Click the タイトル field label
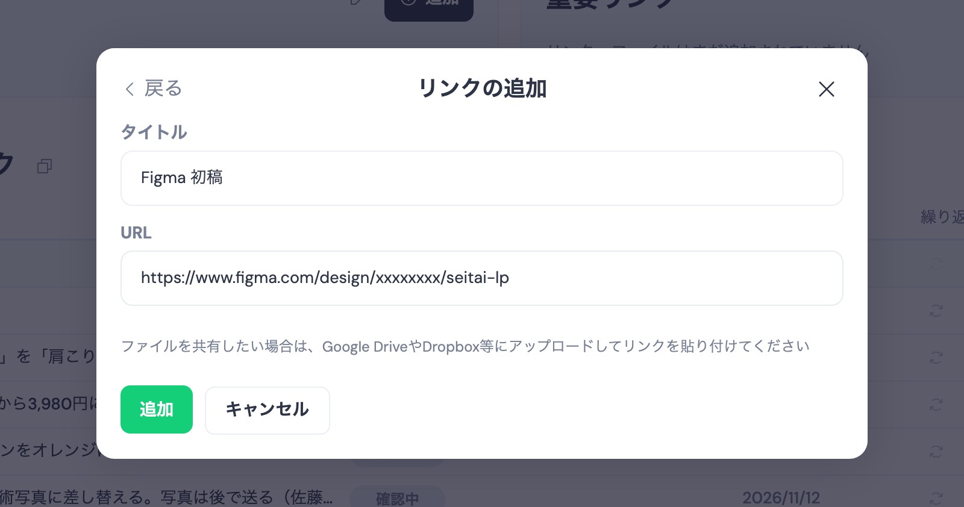The image size is (964, 507). pos(154,132)
